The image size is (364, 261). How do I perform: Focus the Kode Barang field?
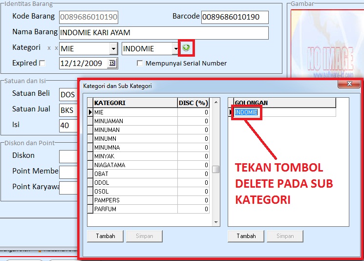click(88, 17)
